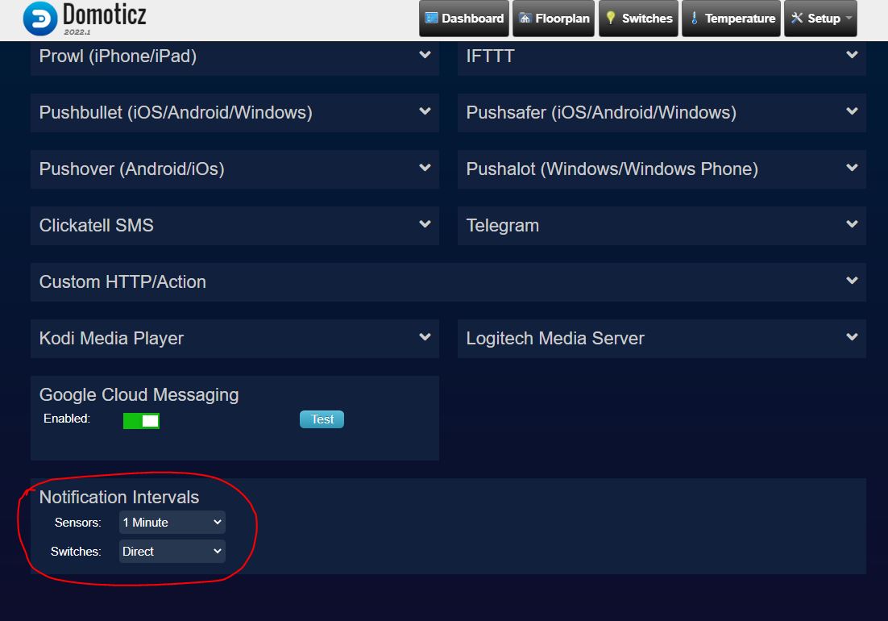This screenshot has height=621, width=888.
Task: Click the Prowl (iPhone/iPad) heading
Action: point(118,56)
